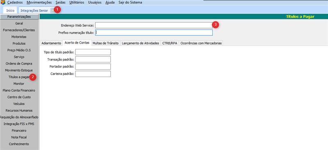
Task: Switch to the CTRB/RPA tab
Action: click(x=170, y=43)
